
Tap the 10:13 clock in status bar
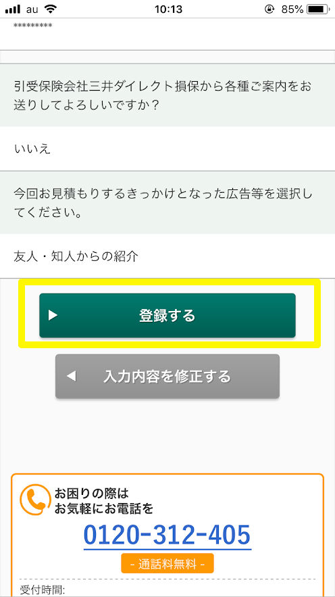(x=168, y=9)
